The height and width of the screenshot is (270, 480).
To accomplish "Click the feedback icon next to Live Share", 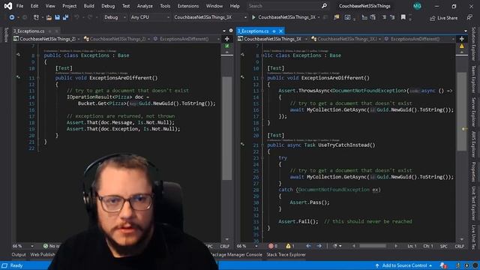I will 469,18.
